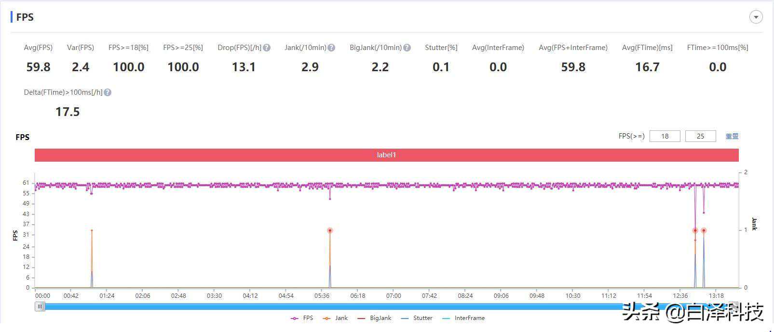
Task: Click help icon next to Drop(FPS)[/h]
Action: tap(267, 48)
